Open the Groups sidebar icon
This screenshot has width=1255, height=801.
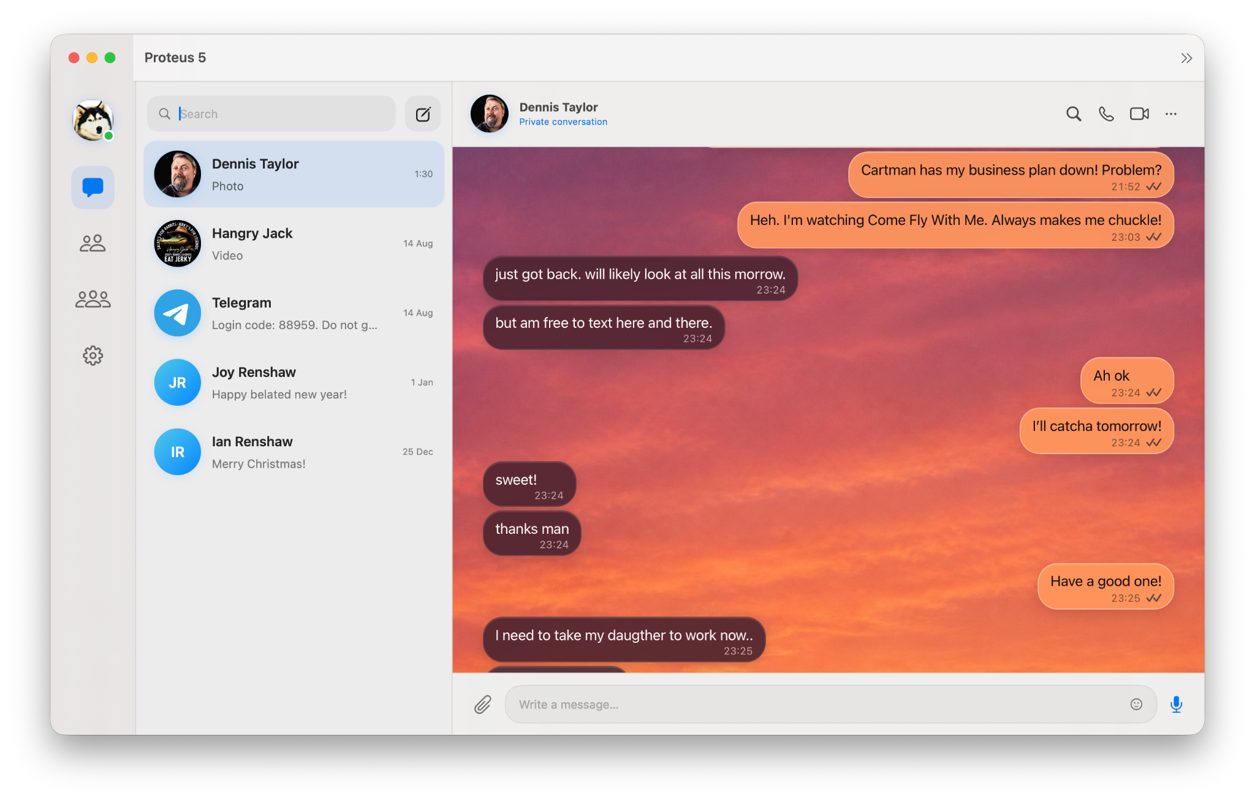point(93,299)
